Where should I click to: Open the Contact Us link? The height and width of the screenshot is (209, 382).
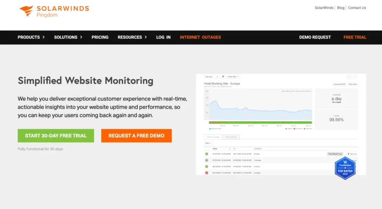(x=357, y=8)
